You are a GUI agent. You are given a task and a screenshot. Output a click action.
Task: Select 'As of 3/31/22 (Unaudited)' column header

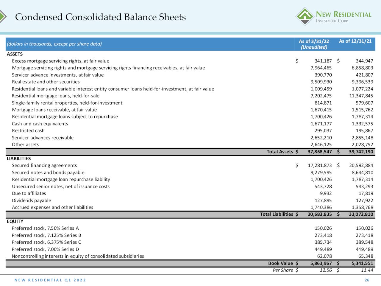[314, 44]
